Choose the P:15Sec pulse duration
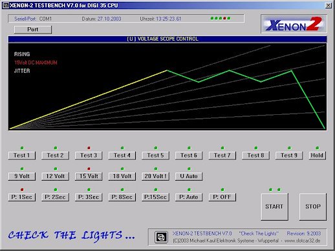The width and height of the screenshot is (335, 251). [x=155, y=197]
